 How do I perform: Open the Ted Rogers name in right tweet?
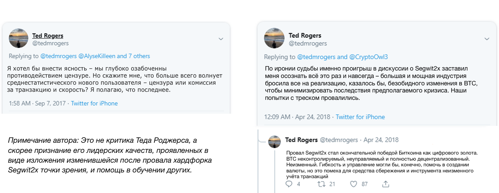[305, 36]
